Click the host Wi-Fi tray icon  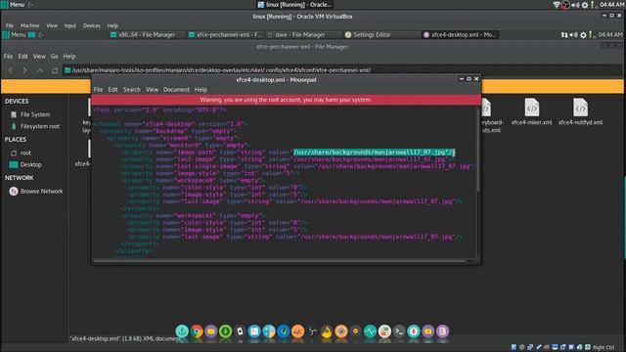click(557, 5)
